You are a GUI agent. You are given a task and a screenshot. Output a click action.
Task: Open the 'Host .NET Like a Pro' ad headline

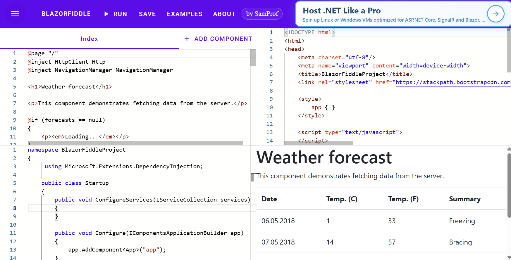pyautogui.click(x=342, y=11)
